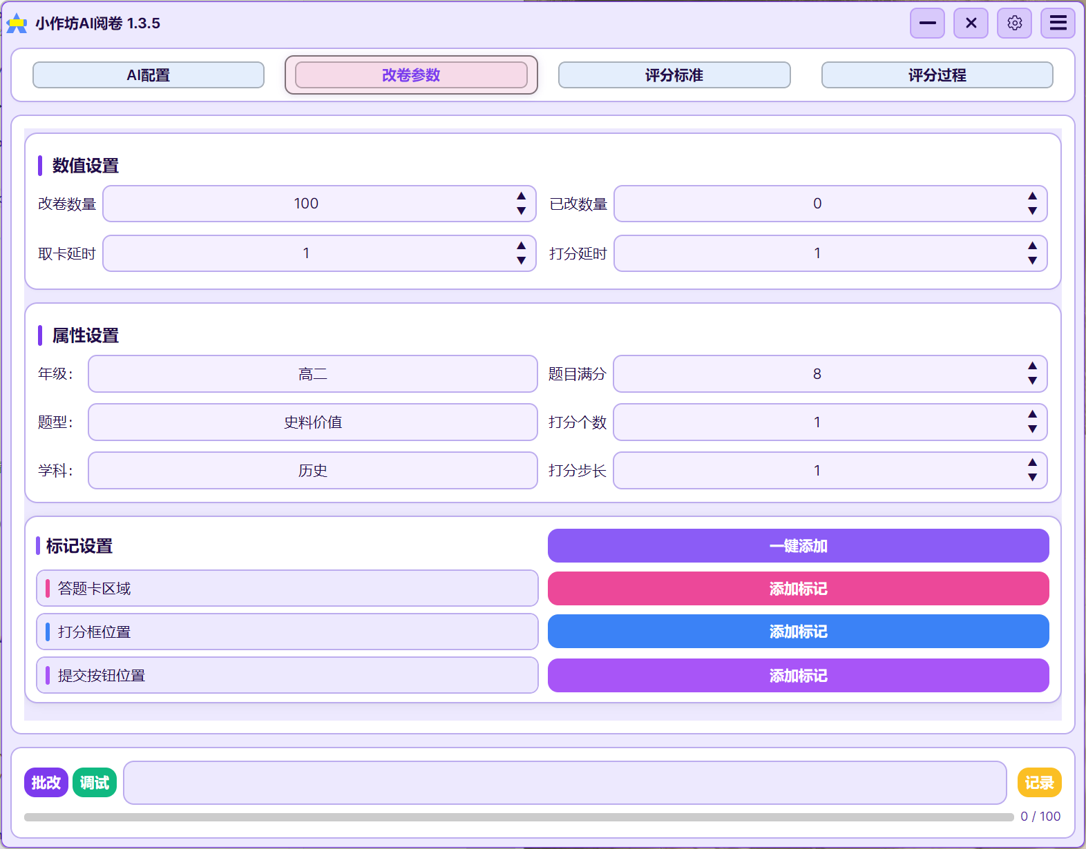Open the 评分标准 tab
The height and width of the screenshot is (849, 1086).
(x=674, y=75)
